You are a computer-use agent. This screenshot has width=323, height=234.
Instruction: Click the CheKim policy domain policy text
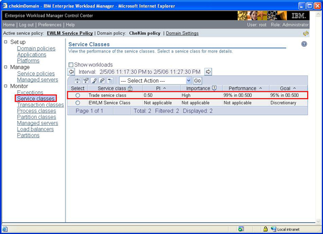[145, 33]
